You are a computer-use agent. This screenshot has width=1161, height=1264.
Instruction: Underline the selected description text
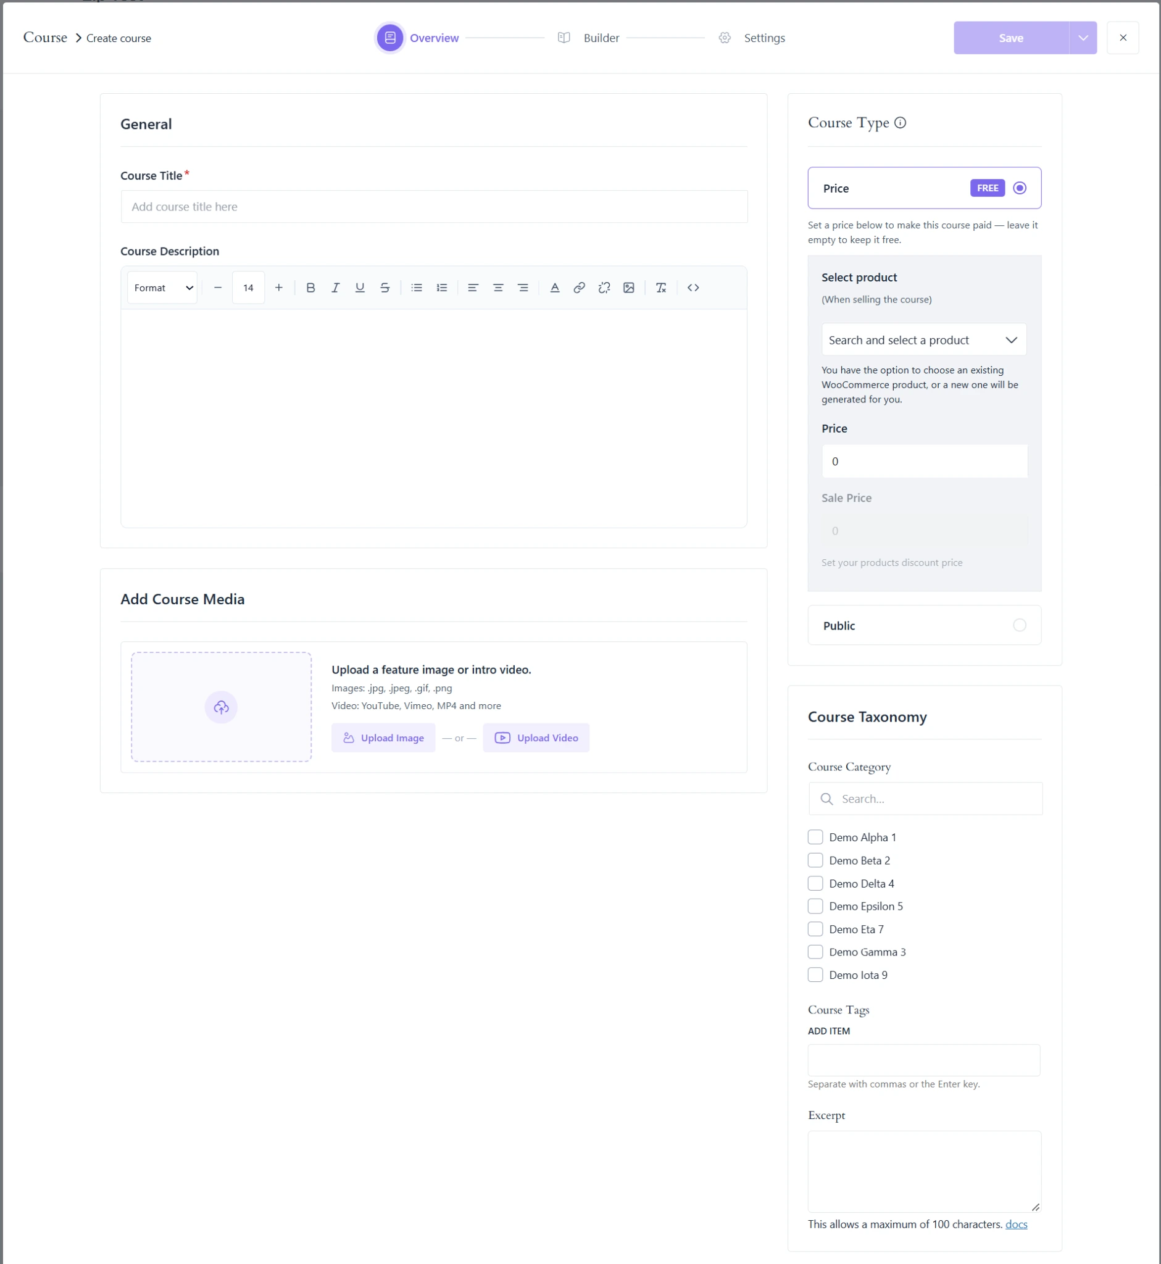click(x=360, y=288)
